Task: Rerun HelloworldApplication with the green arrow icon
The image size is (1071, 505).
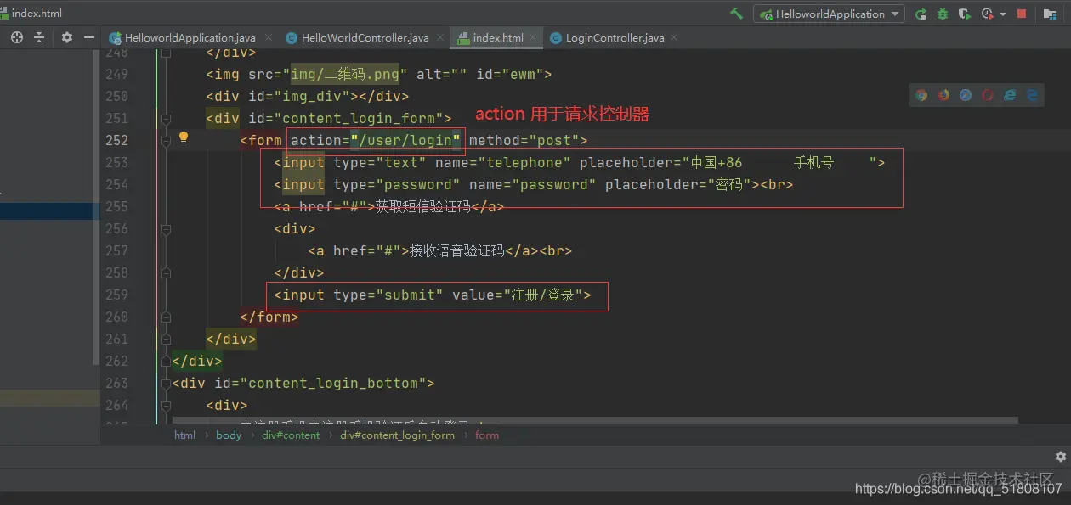Action: 921,14
